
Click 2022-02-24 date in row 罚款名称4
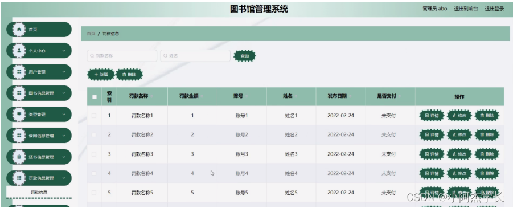[x=340, y=173]
